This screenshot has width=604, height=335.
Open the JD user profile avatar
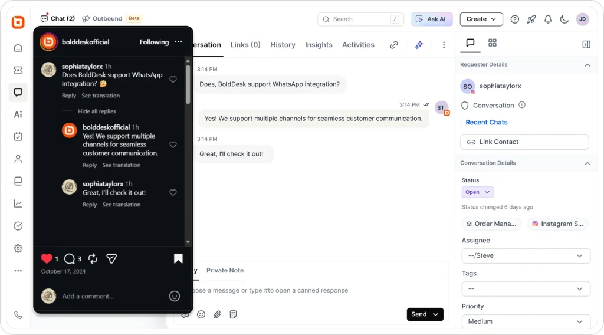[x=582, y=19]
